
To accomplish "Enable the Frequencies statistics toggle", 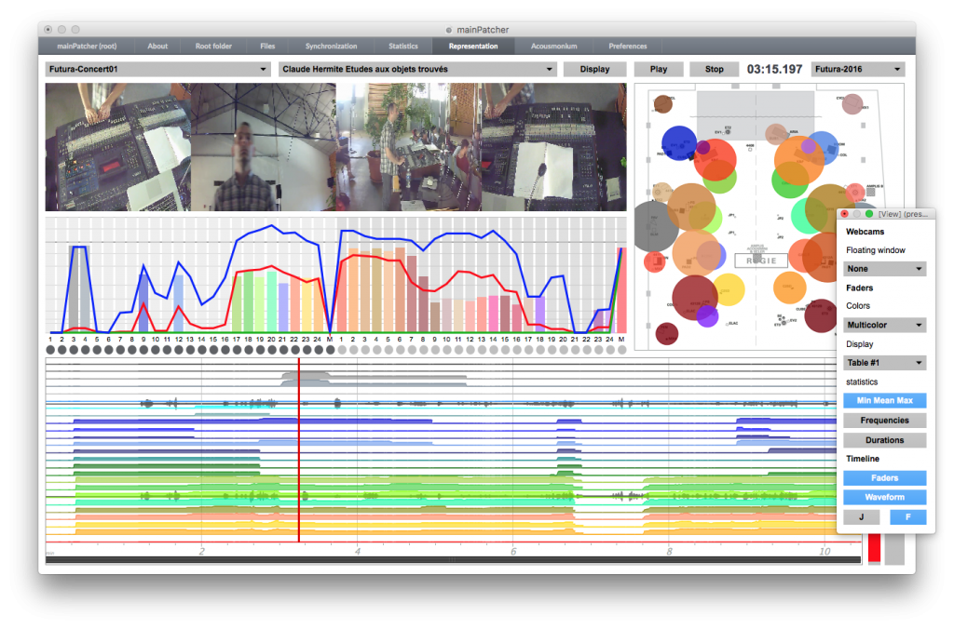I will [x=885, y=421].
